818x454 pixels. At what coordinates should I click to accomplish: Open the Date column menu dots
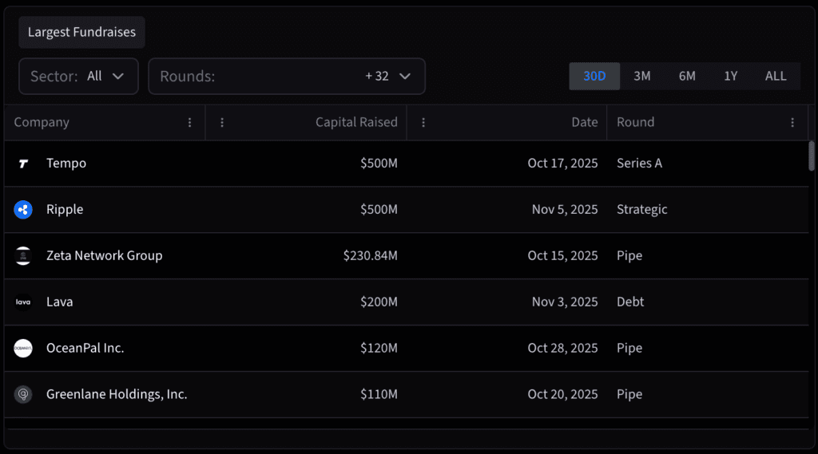pos(423,123)
